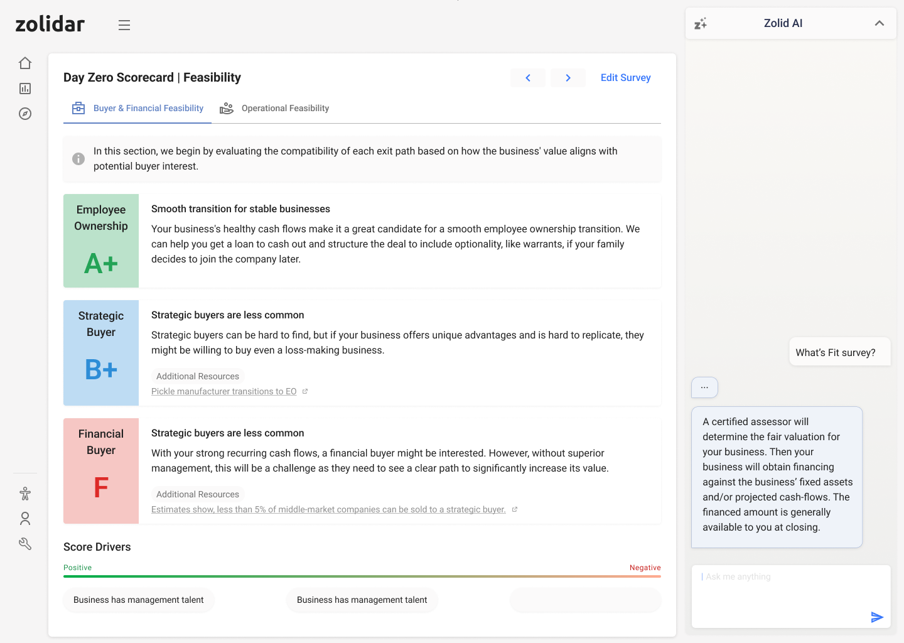The width and height of the screenshot is (904, 643).
Task: Open the wrench tools sidebar icon
Action: click(25, 544)
